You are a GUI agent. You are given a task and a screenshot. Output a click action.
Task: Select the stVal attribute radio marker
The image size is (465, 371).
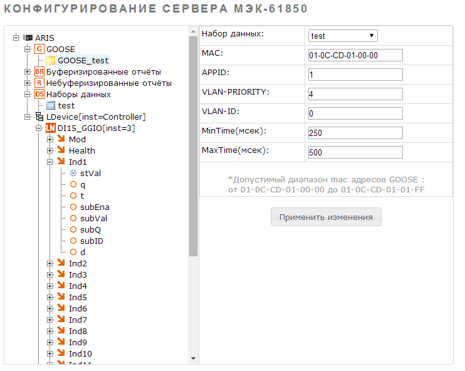tap(73, 174)
